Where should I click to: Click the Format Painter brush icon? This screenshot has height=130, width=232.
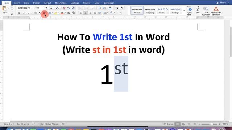pyautogui.click(x=12, y=14)
